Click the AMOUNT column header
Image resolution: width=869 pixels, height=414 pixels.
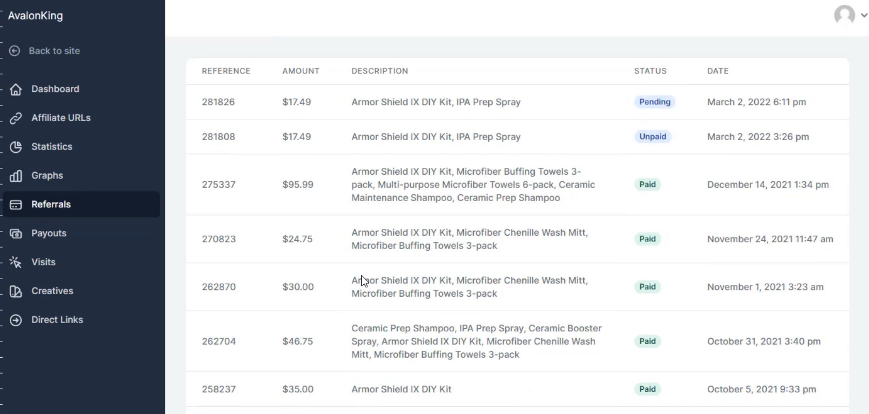tap(301, 71)
